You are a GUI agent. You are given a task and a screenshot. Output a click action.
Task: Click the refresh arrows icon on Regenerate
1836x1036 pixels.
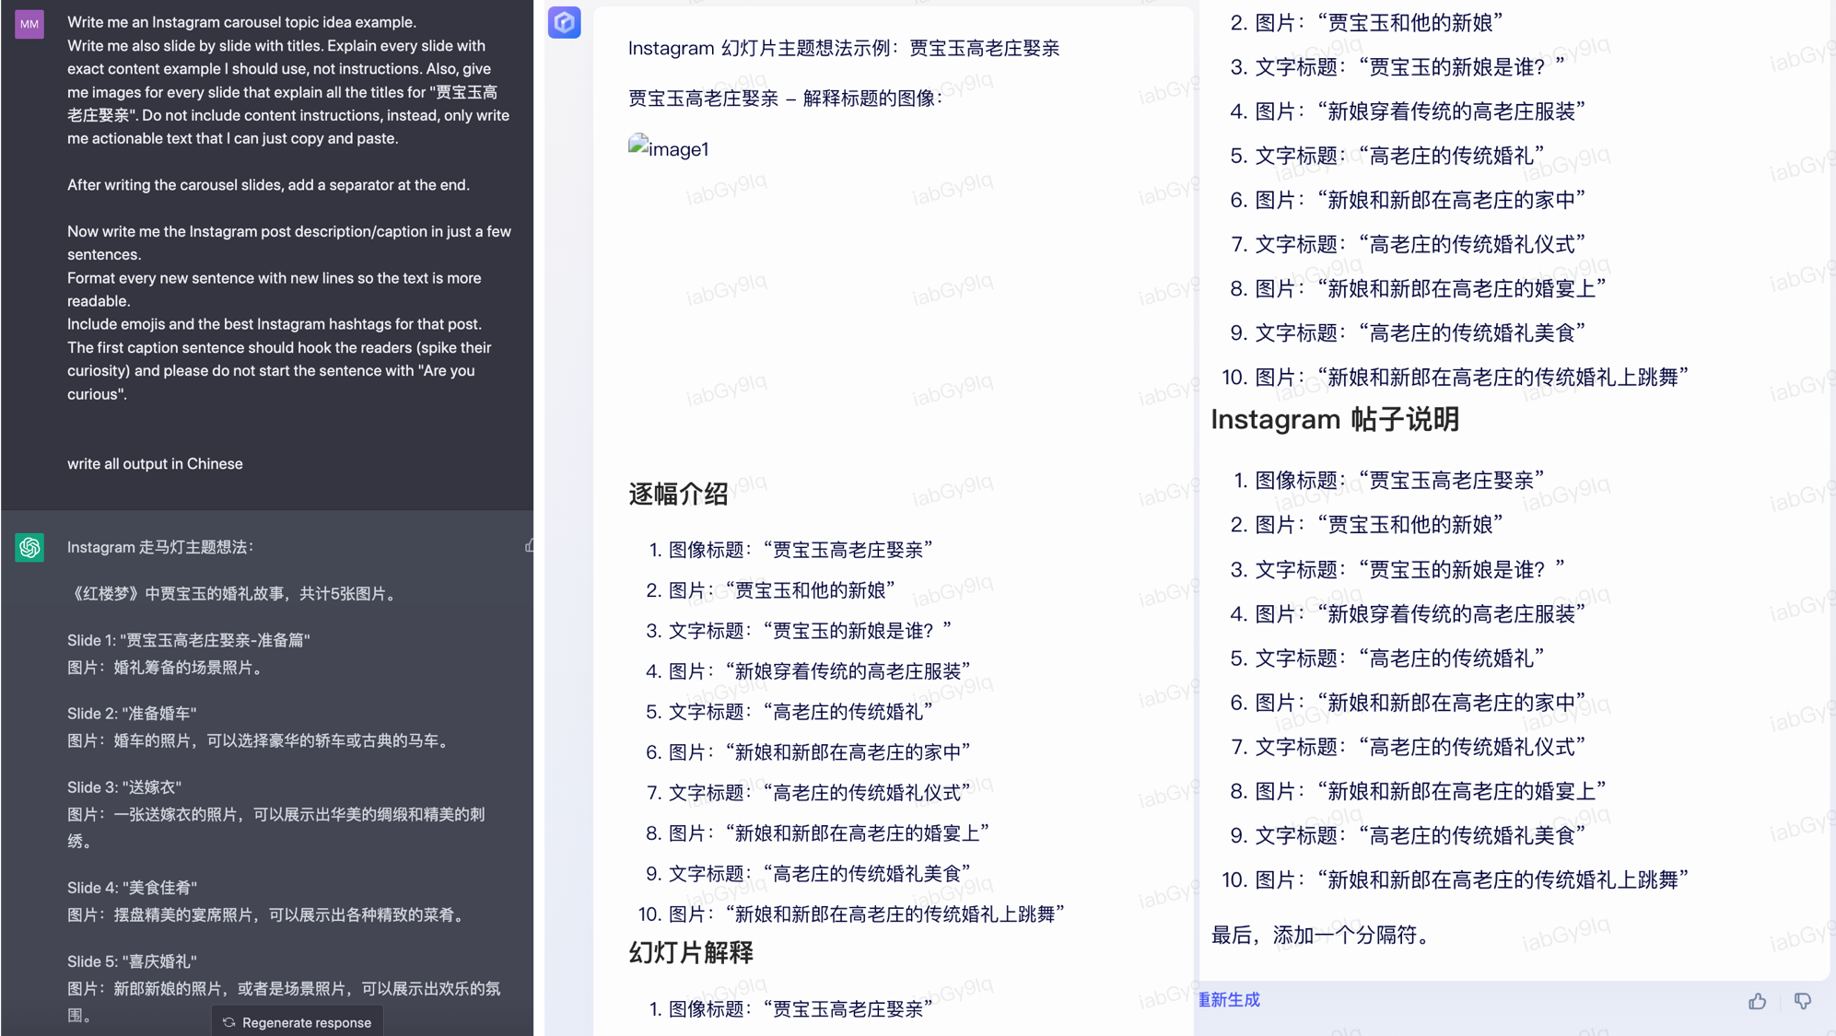click(x=229, y=1022)
